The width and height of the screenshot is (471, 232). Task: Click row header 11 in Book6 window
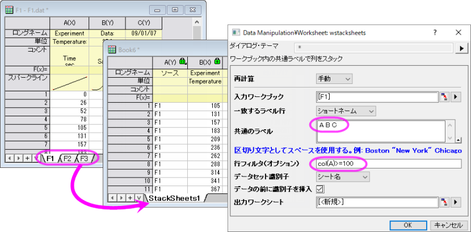130,189
